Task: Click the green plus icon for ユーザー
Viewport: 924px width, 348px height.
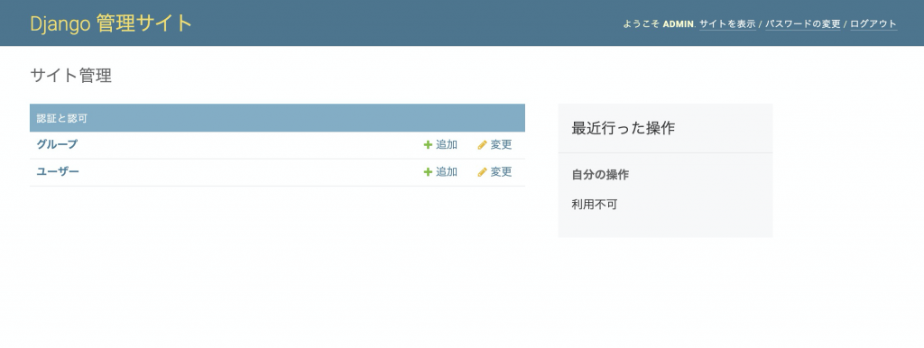Action: 428,172
